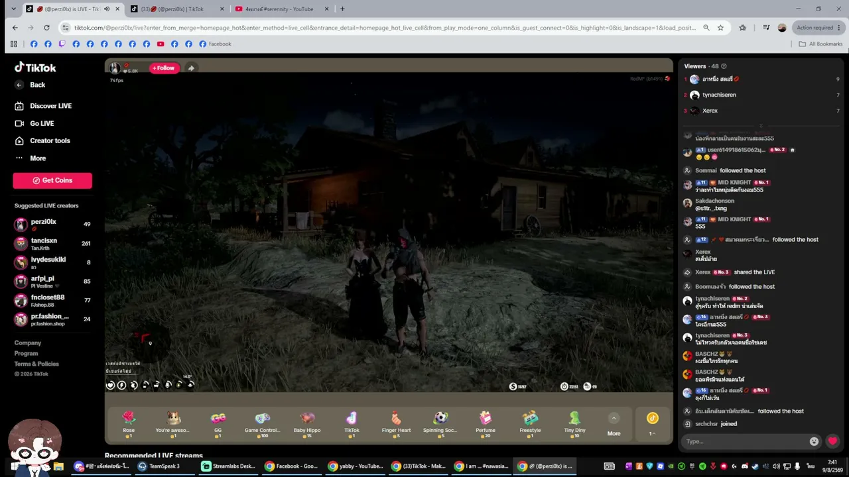The image size is (849, 477).
Task: Click the Get Coins button
Action: coord(52,180)
